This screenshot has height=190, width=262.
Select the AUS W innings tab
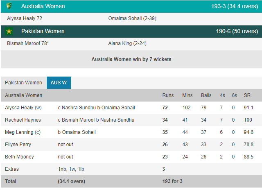tap(59, 83)
